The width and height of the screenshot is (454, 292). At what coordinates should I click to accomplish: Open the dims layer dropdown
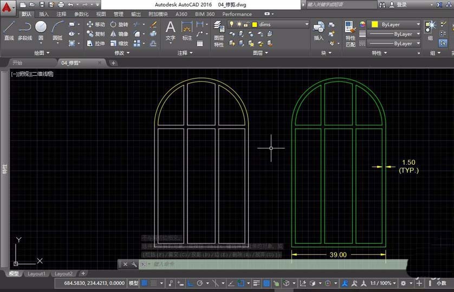click(306, 24)
